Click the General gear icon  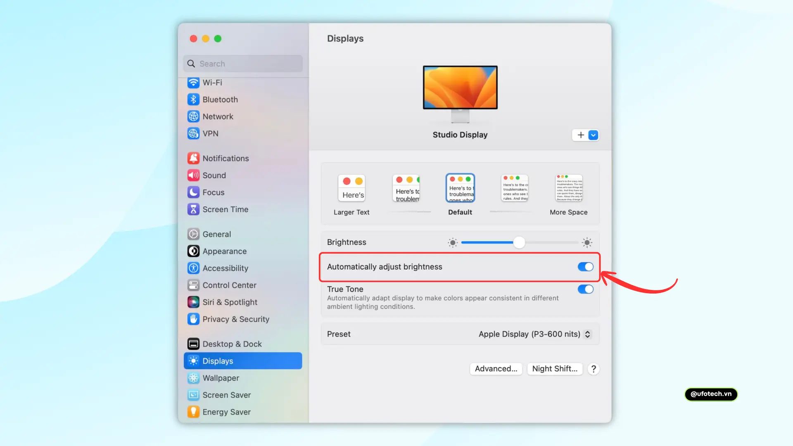[x=193, y=234]
